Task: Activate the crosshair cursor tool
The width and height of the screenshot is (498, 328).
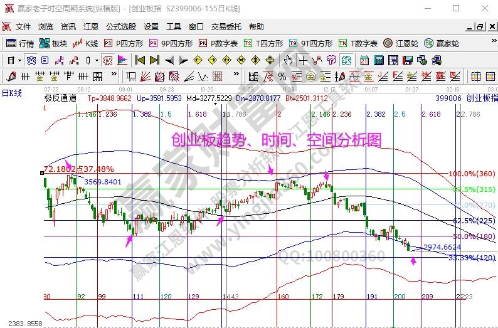Action: pyautogui.click(x=303, y=60)
